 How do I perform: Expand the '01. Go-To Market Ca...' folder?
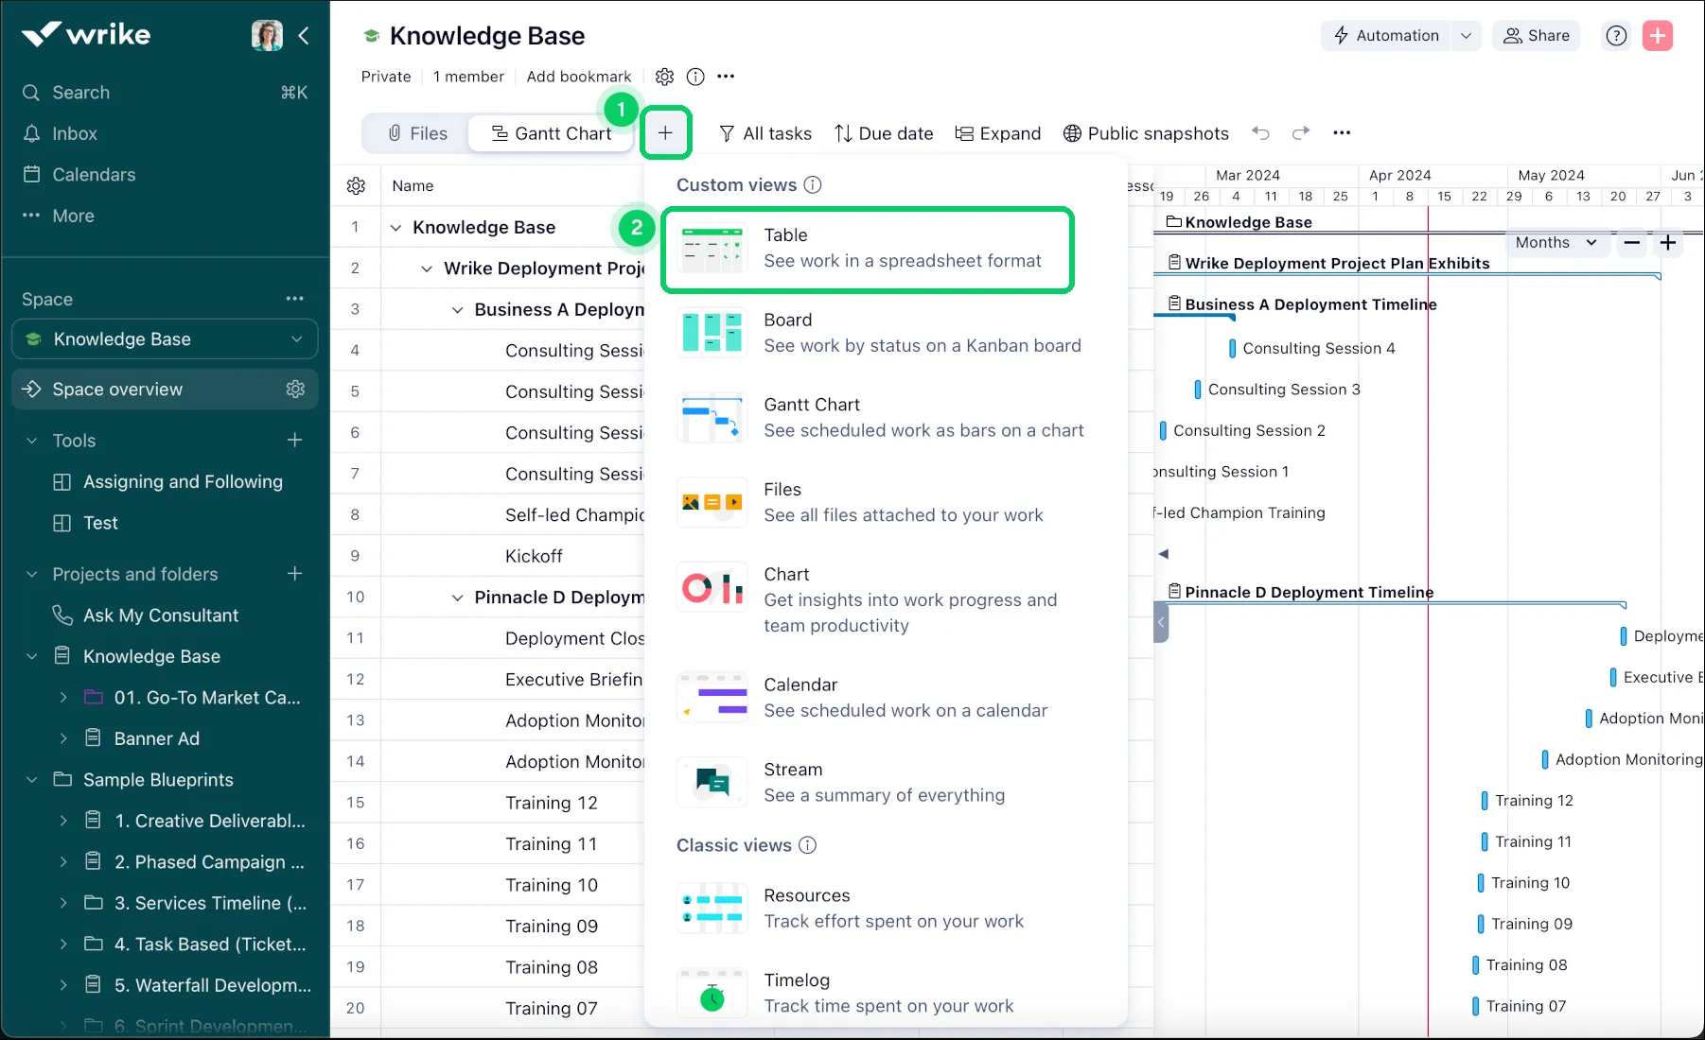coord(63,697)
